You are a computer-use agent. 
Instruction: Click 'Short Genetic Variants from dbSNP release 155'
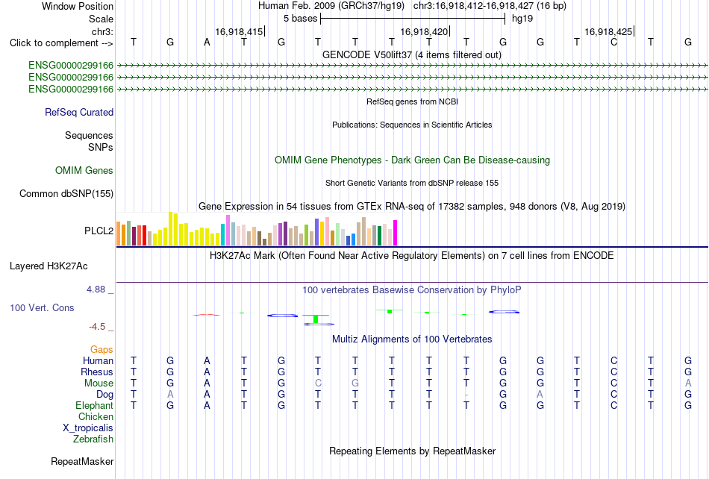tap(412, 183)
